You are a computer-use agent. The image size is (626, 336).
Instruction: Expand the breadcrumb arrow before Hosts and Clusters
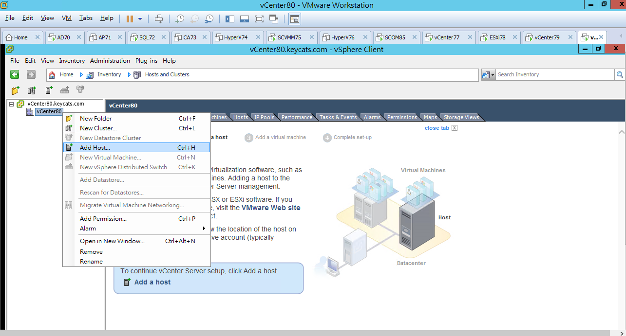[x=129, y=74]
